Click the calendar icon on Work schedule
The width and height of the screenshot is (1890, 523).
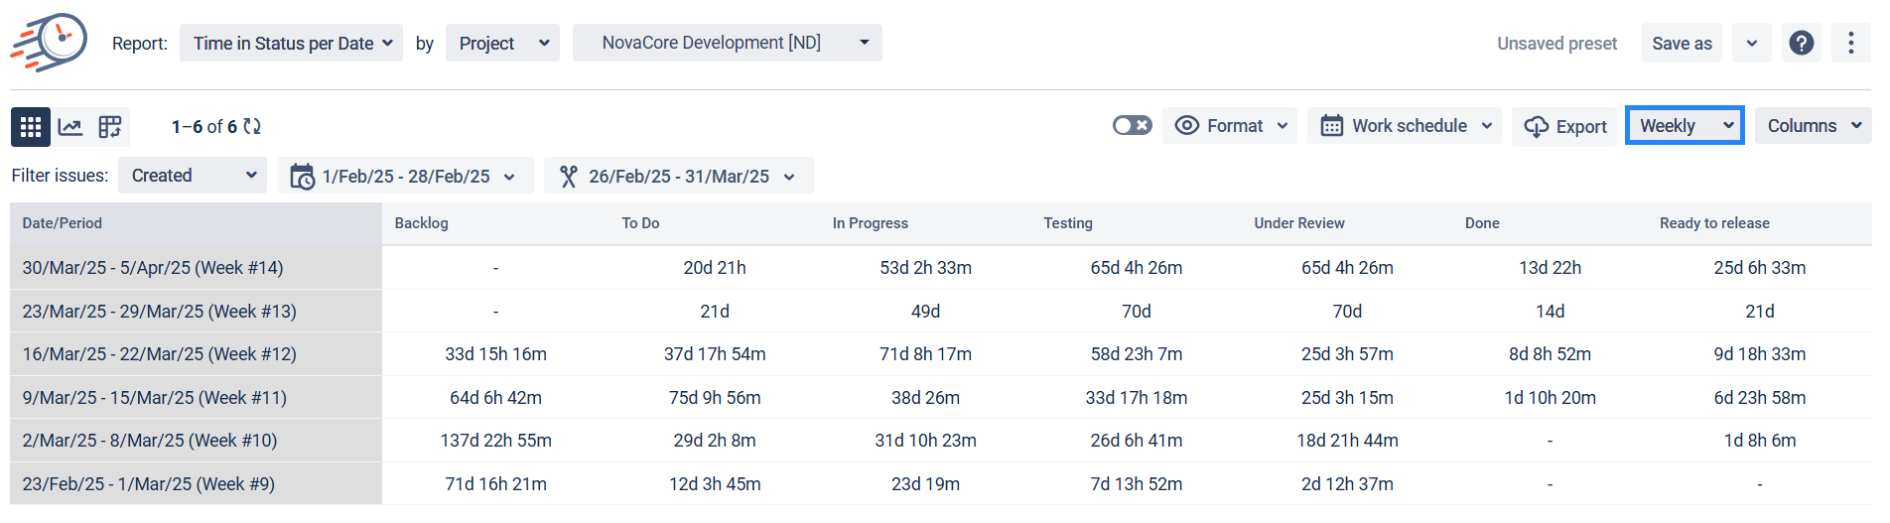click(x=1332, y=126)
